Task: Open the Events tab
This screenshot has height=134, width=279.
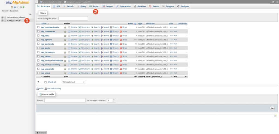Action: tap(154, 6)
